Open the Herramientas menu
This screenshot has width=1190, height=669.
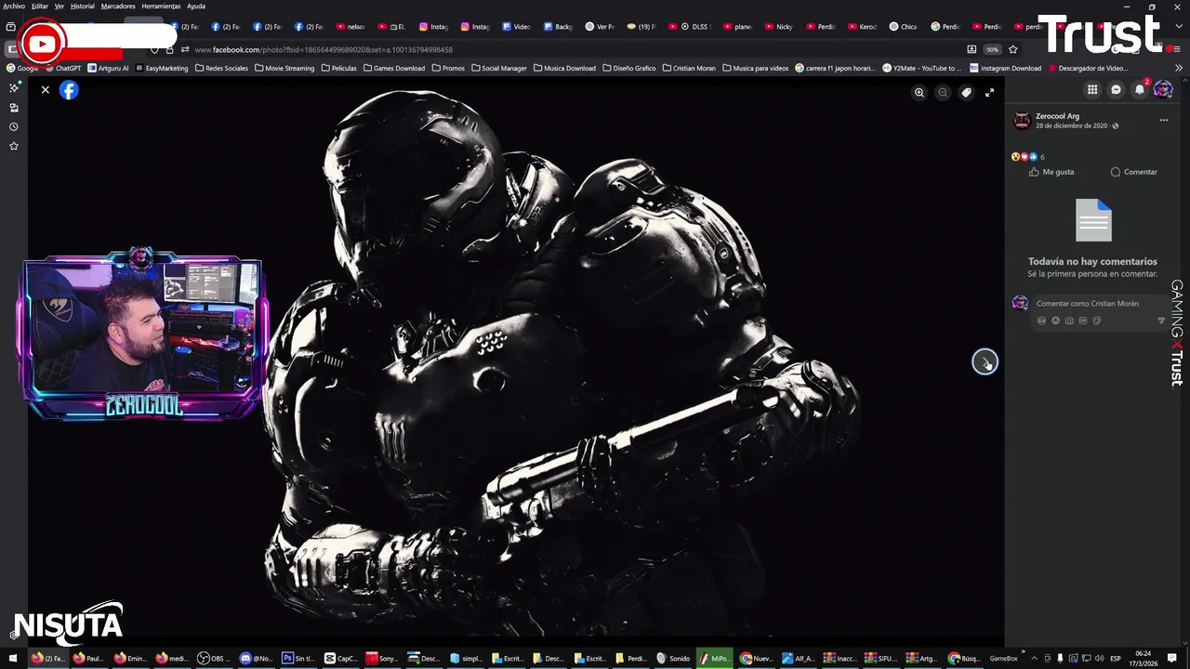[161, 6]
